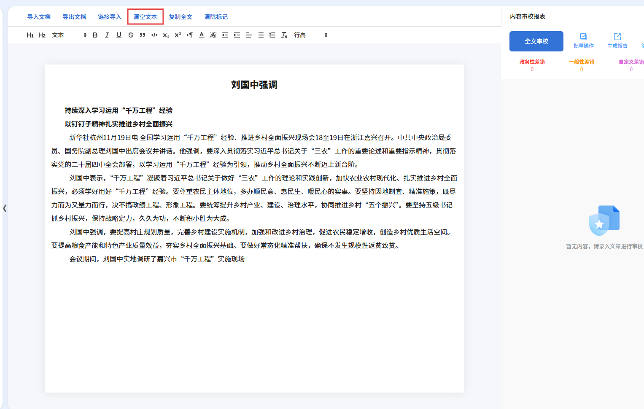Screen dimensions: 644x409
Task: Click the Heading 1 icon
Action: point(30,35)
